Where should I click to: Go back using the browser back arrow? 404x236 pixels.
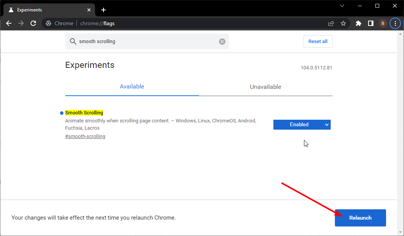point(9,23)
